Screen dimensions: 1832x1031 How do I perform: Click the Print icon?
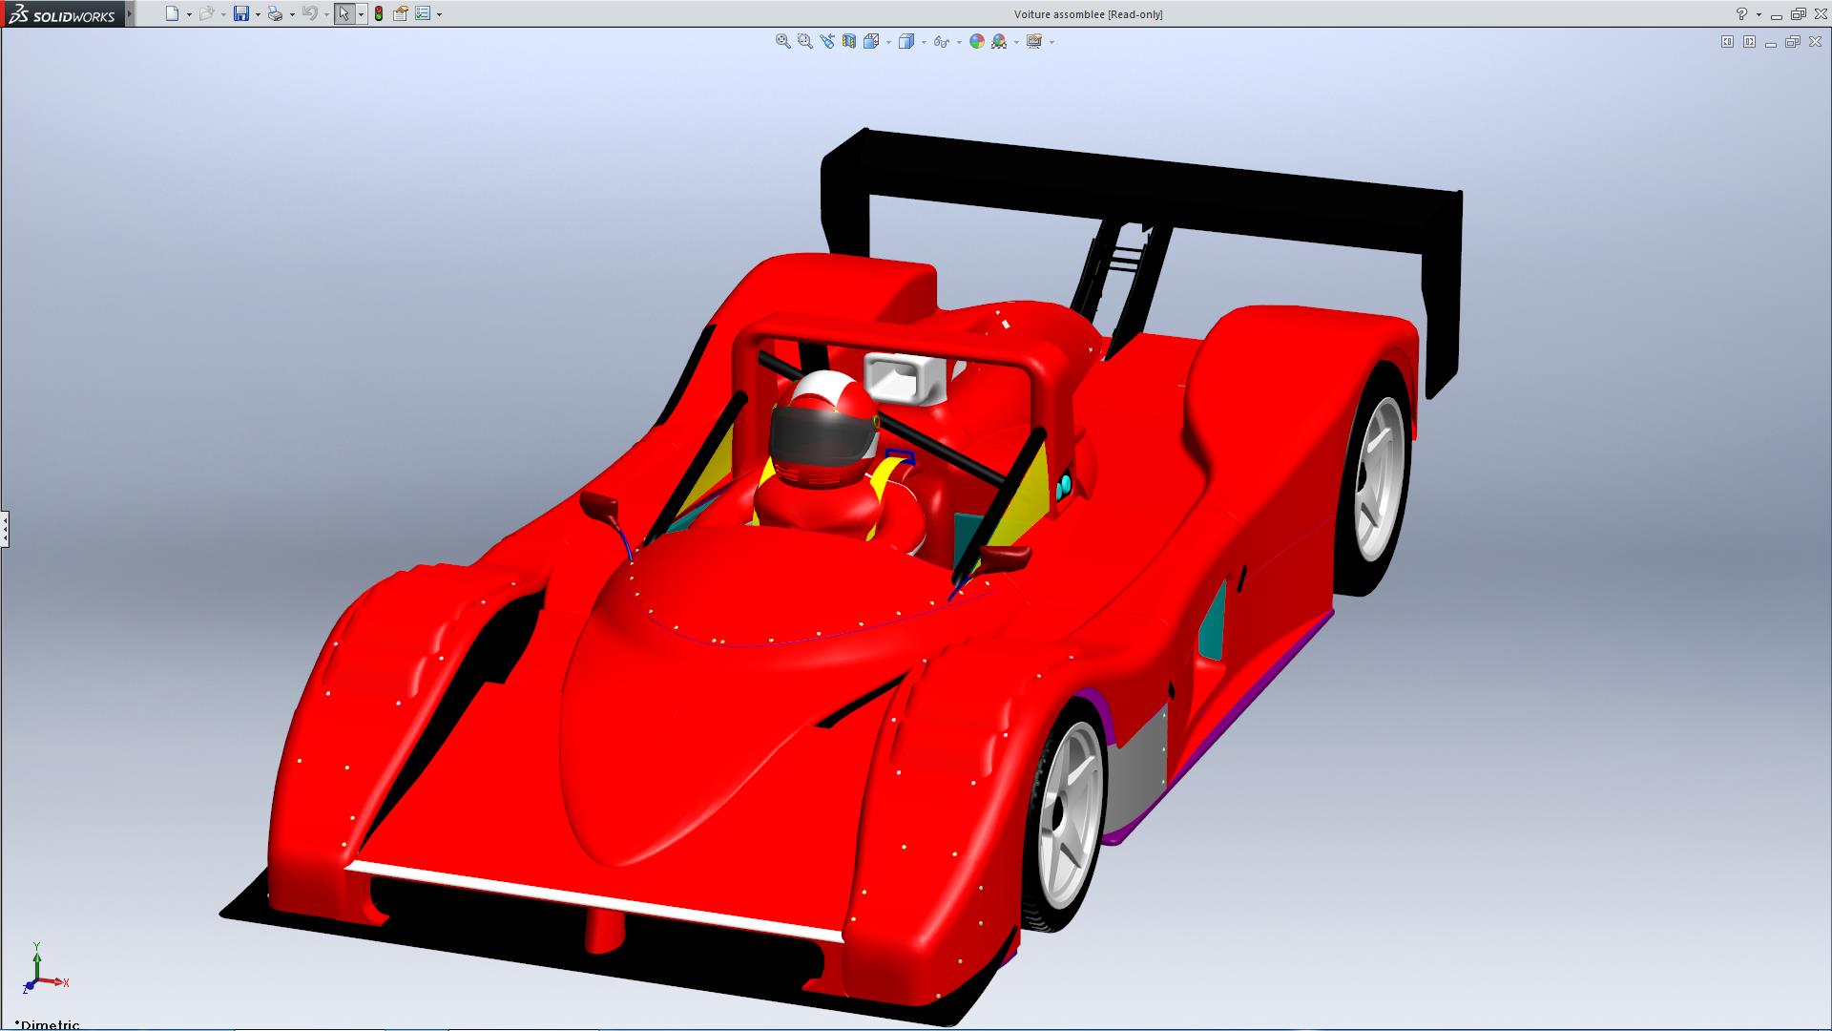coord(275,13)
